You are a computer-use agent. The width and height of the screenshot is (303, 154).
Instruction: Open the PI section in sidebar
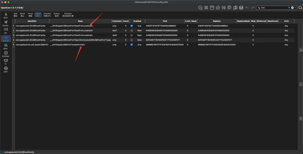click(x=6, y=62)
